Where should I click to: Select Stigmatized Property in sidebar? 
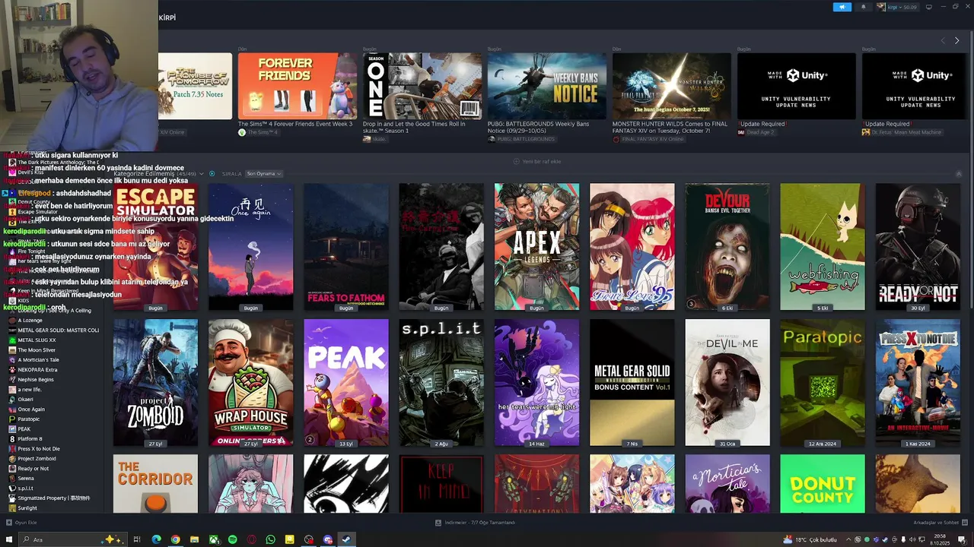click(54, 498)
